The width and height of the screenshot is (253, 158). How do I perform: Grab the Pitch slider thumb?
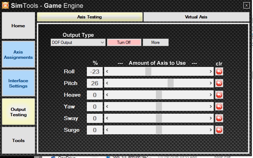point(170,83)
